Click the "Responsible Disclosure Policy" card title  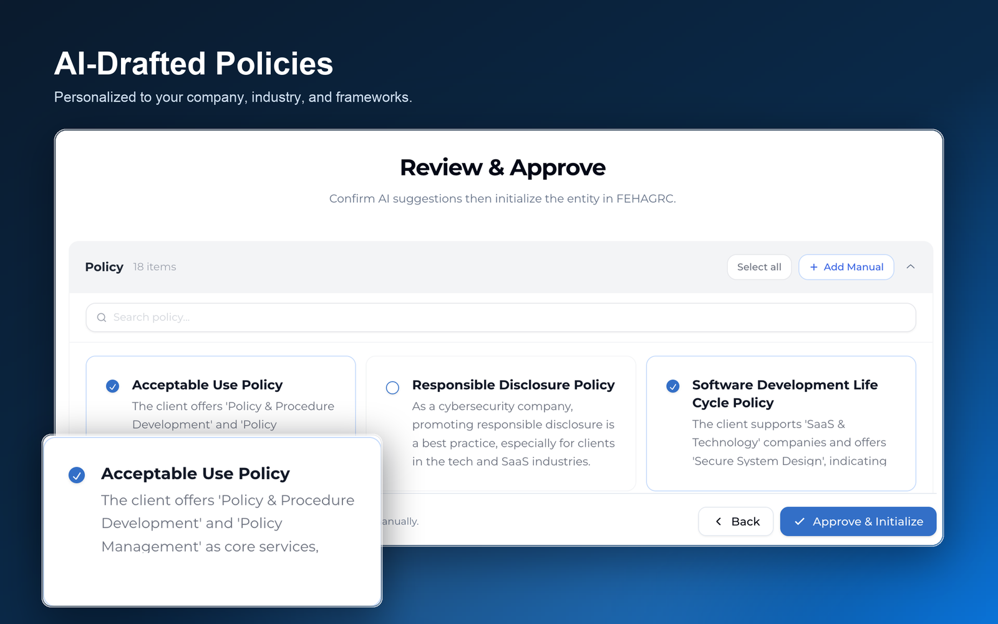[513, 385]
